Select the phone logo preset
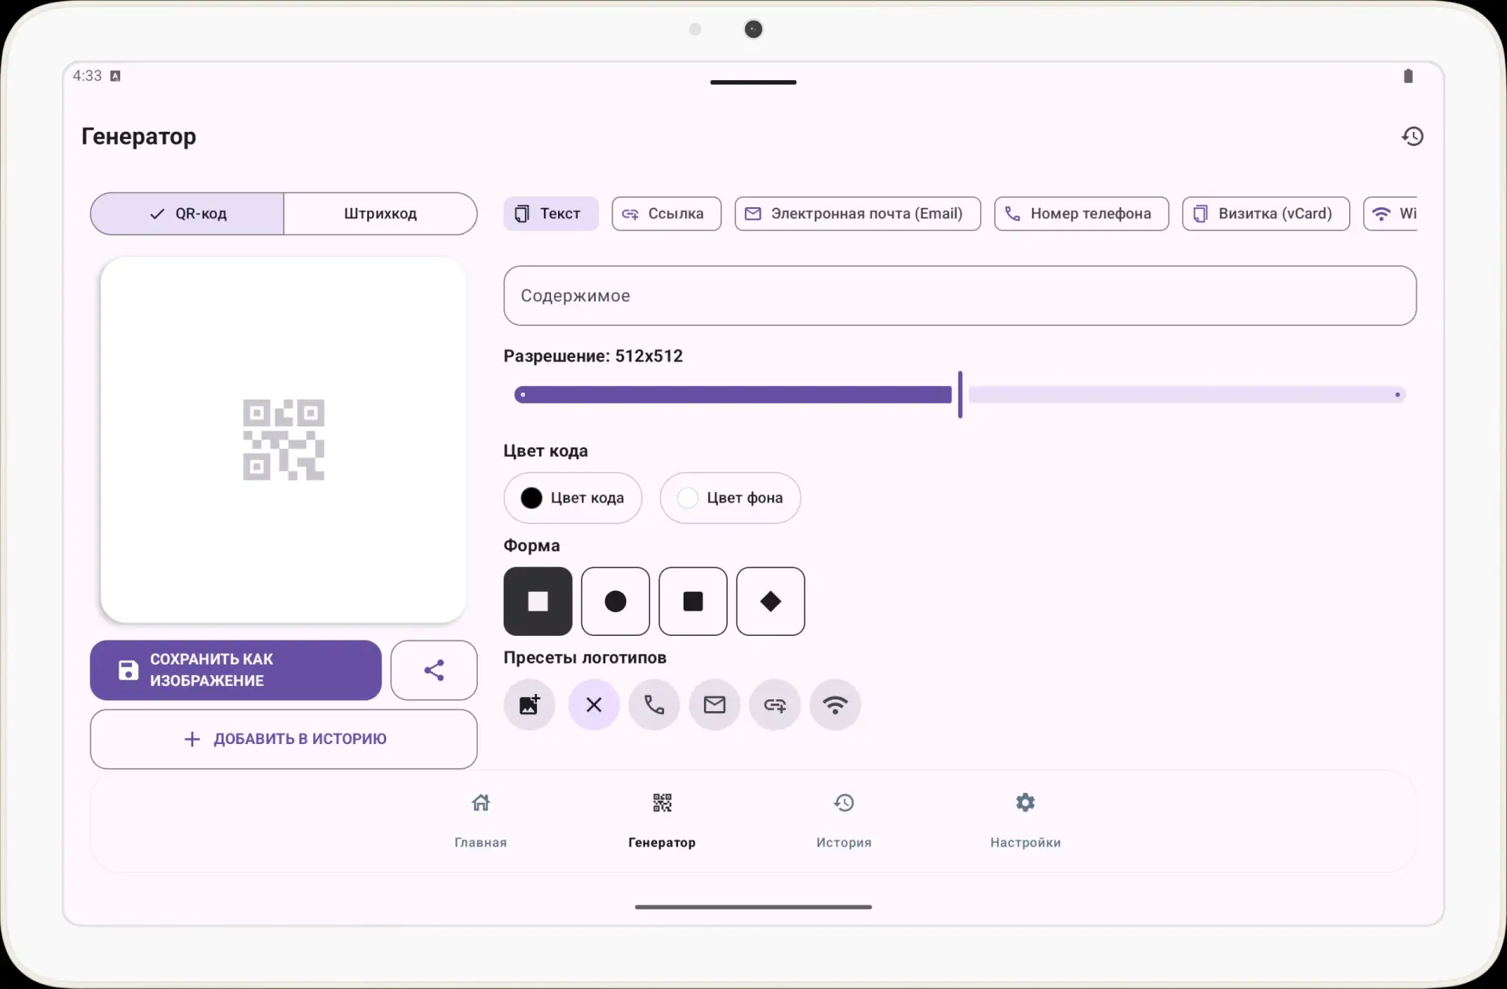 point(654,704)
